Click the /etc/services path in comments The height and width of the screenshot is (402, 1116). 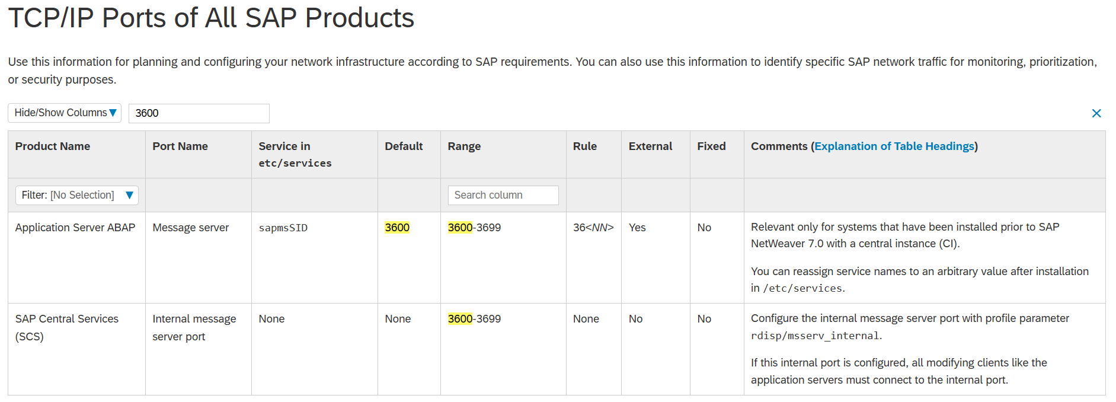pyautogui.click(x=802, y=289)
